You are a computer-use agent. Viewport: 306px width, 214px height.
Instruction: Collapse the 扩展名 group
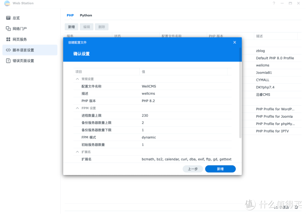click(77, 152)
